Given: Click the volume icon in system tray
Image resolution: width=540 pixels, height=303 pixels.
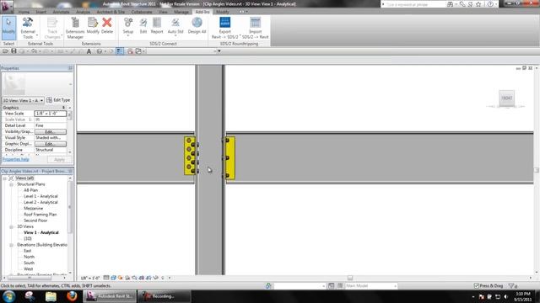Looking at the screenshot, I should click(x=505, y=296).
